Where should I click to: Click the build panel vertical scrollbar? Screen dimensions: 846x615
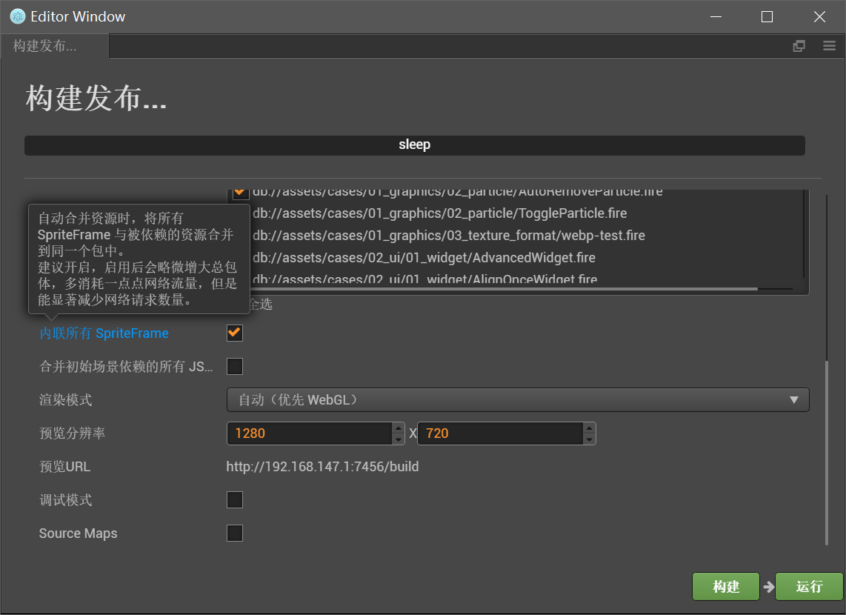click(x=827, y=453)
